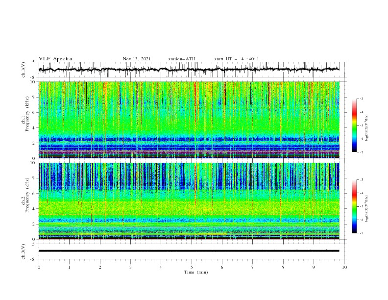The height and width of the screenshot is (300, 388).
Task: Click the "8" tick on the Time axis
Action: pyautogui.click(x=283, y=267)
